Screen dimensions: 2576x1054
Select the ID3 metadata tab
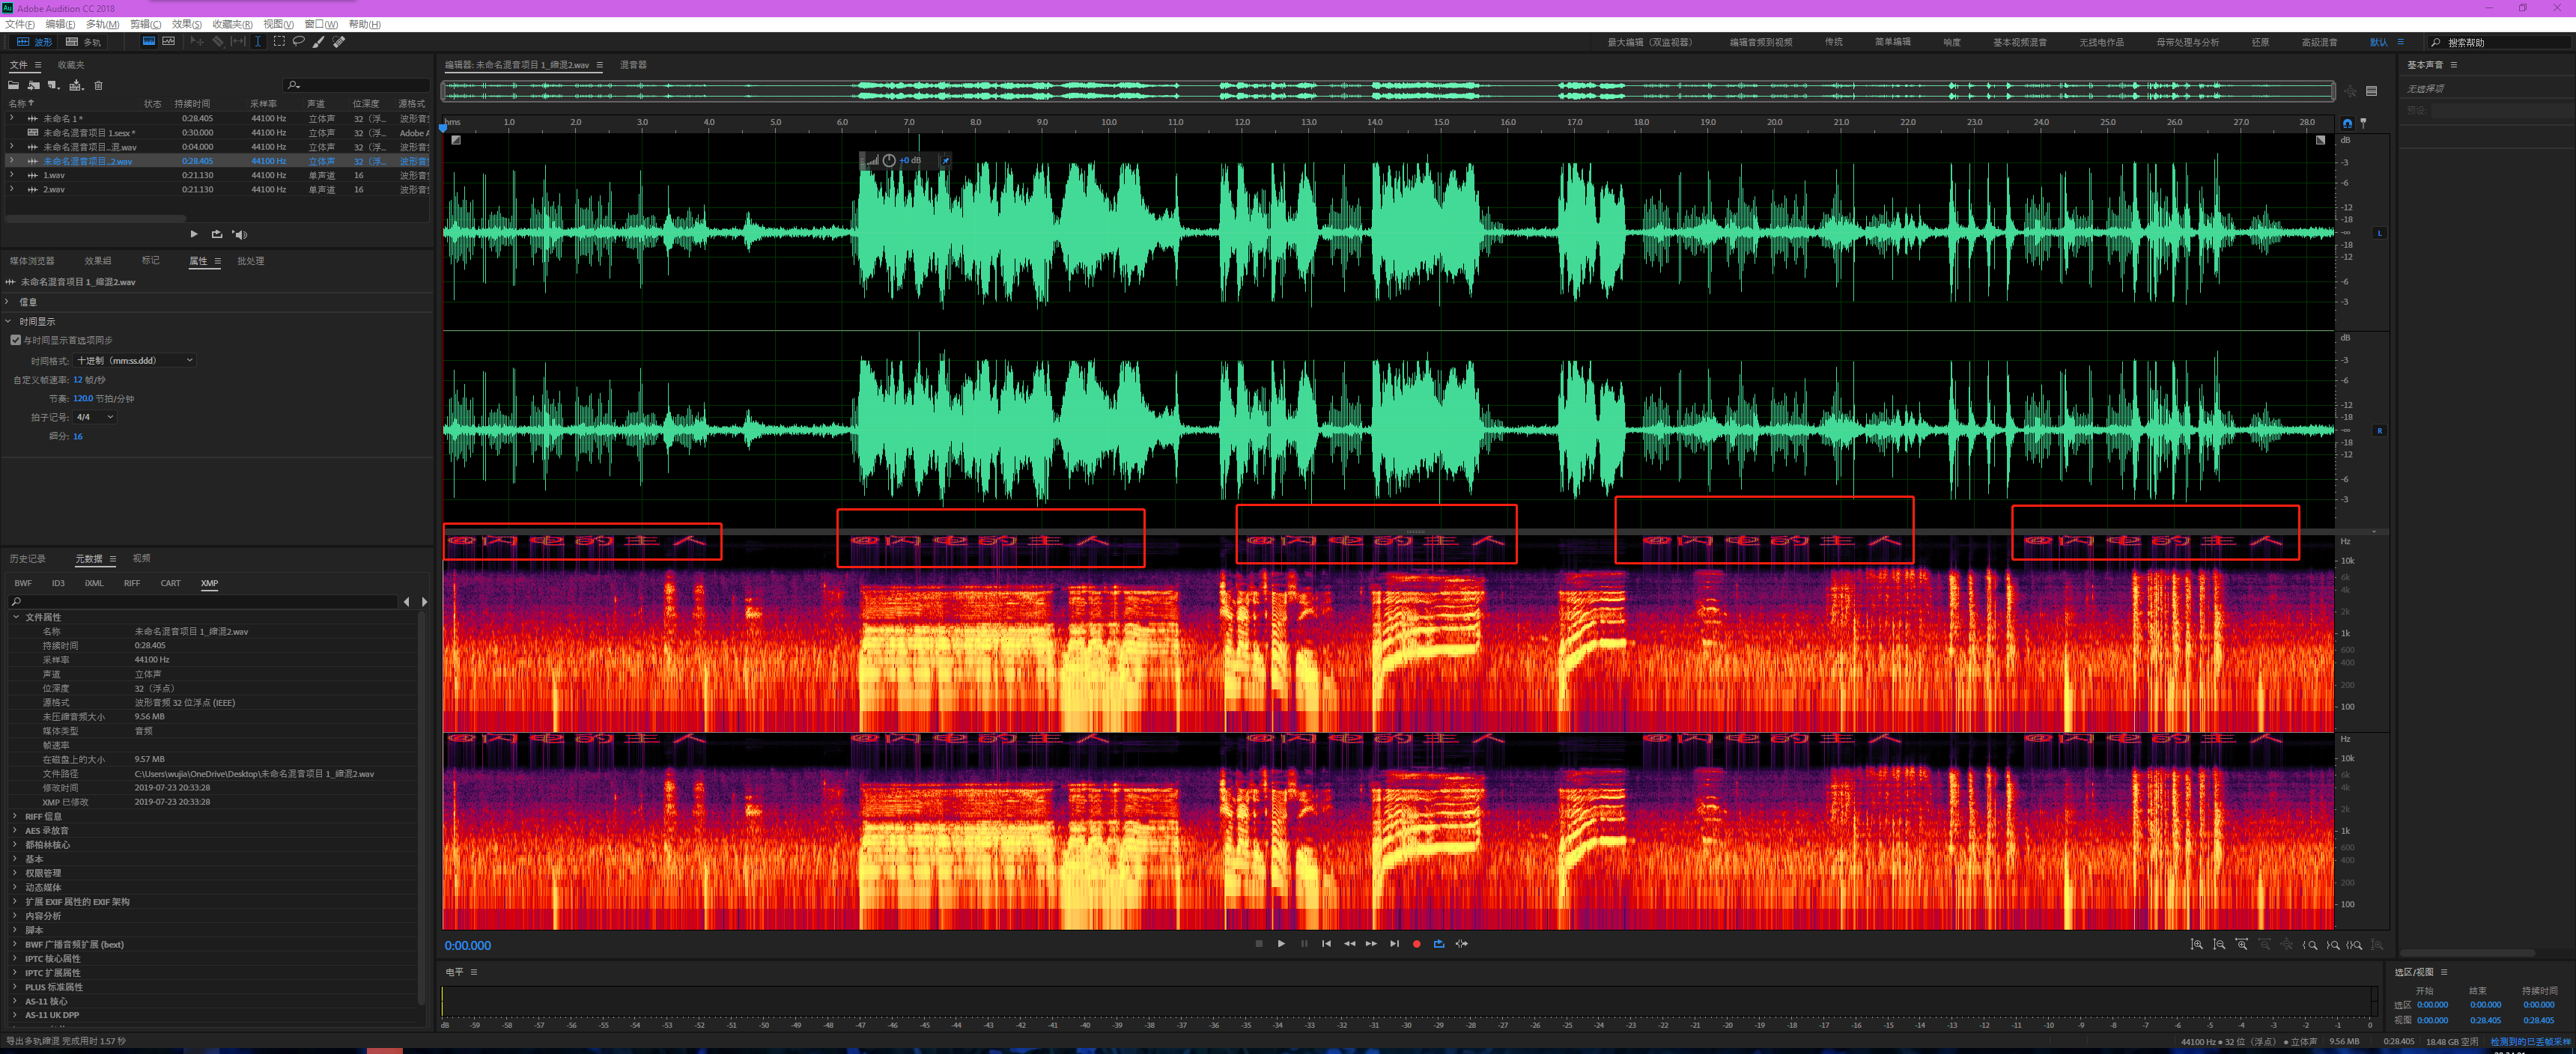[58, 583]
